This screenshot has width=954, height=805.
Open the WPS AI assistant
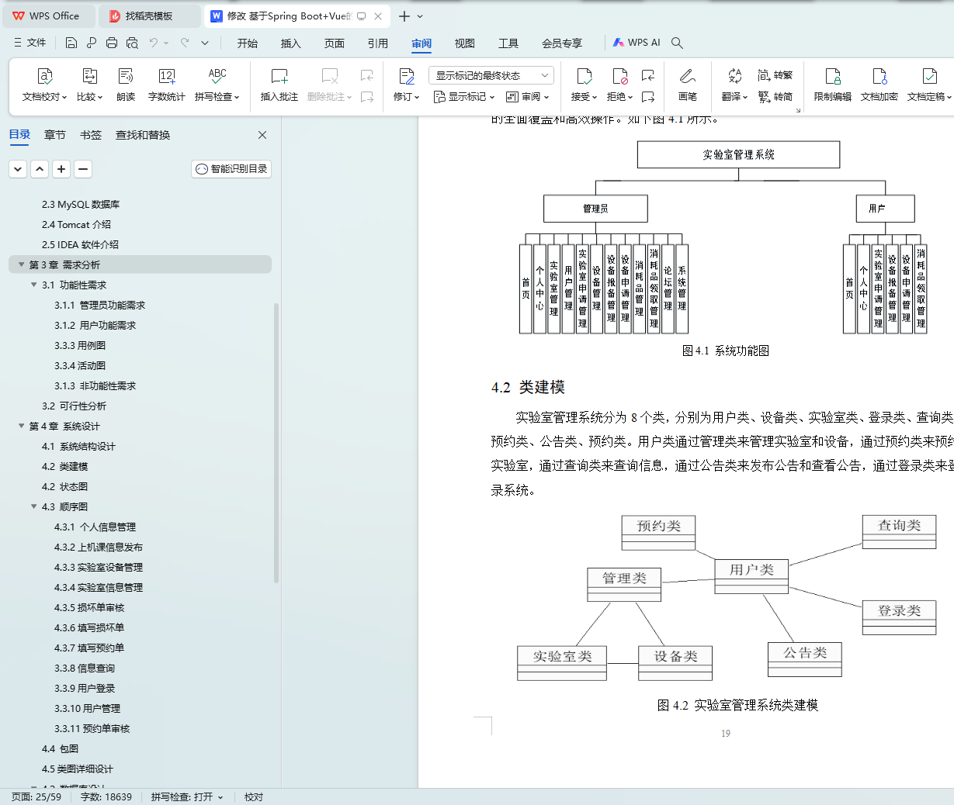click(637, 43)
